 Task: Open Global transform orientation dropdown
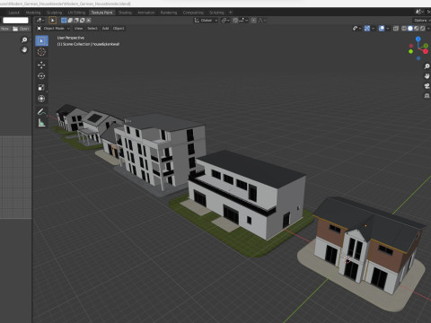coord(206,21)
